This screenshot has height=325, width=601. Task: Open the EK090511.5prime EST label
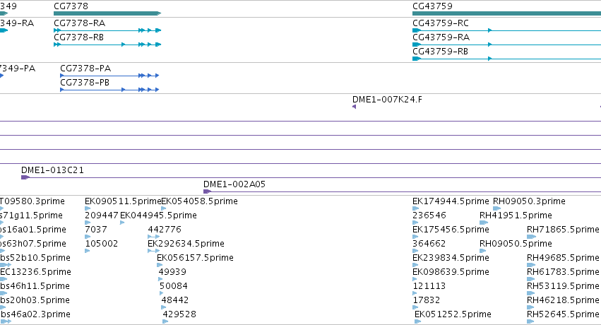[123, 201]
